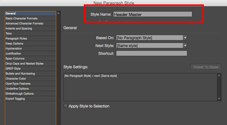Open Basic Character Formats section
The image size is (227, 125).
(x=30, y=18)
